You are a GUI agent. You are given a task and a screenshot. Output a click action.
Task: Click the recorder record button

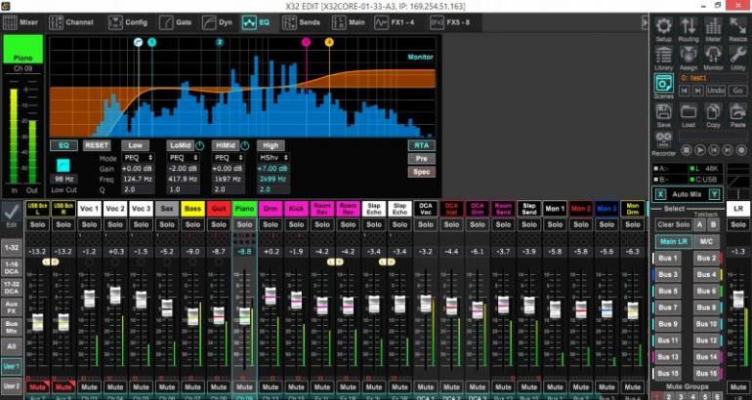click(x=741, y=150)
